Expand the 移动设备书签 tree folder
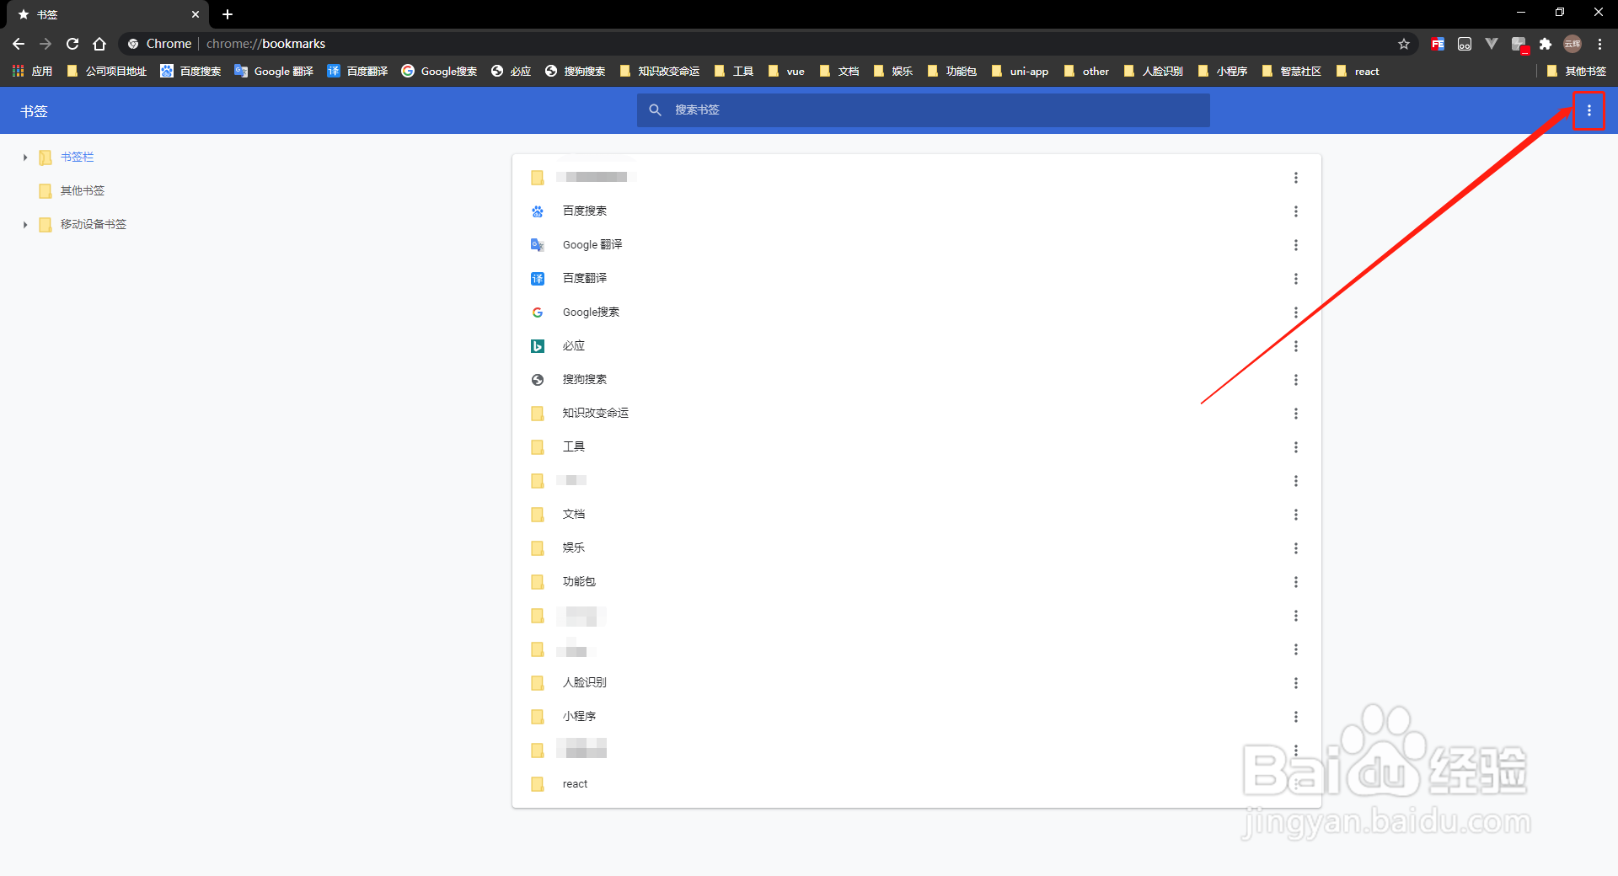Screen dimensions: 1618x876 click(x=25, y=225)
